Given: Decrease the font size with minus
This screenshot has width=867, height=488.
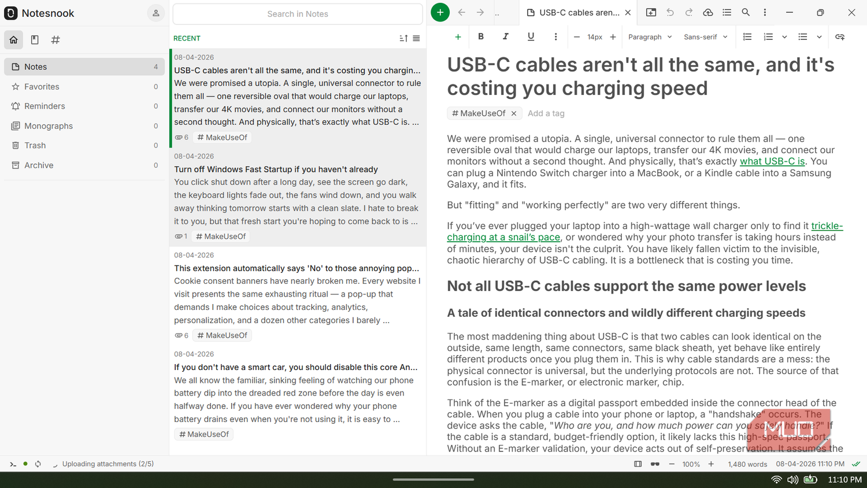Looking at the screenshot, I should (576, 37).
